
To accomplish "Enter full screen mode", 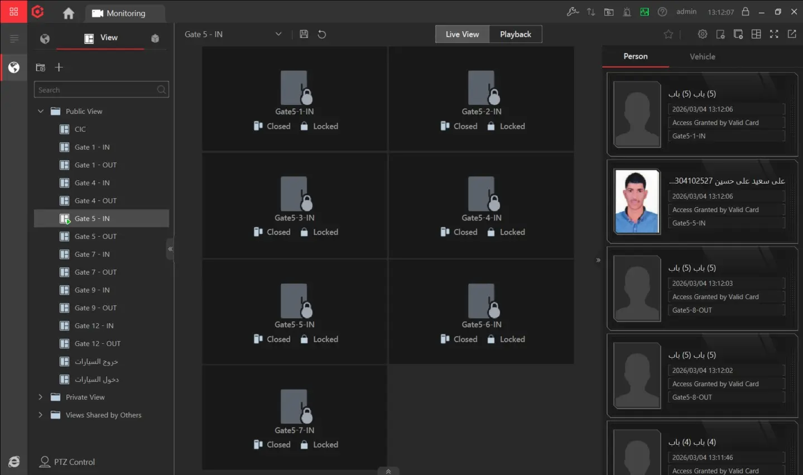I will coord(774,34).
